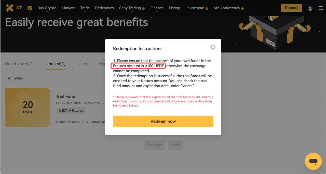Image resolution: width=326 pixels, height=174 pixels.
Task: Open the user profile icon
Action: [310, 8]
